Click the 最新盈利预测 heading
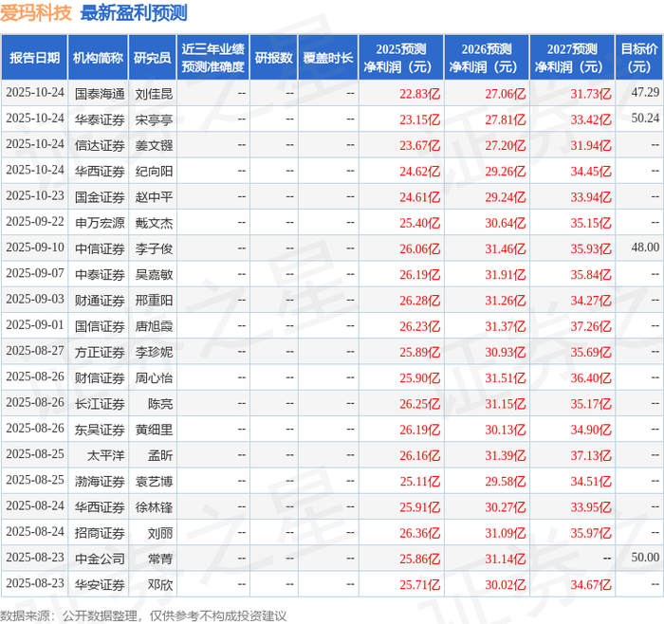 click(x=134, y=12)
